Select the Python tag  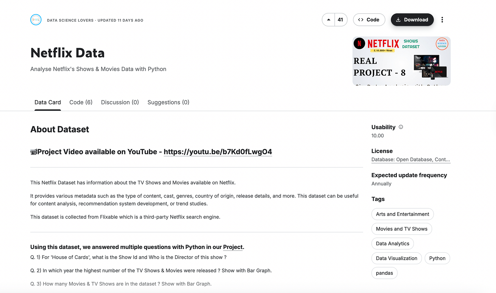click(x=437, y=258)
